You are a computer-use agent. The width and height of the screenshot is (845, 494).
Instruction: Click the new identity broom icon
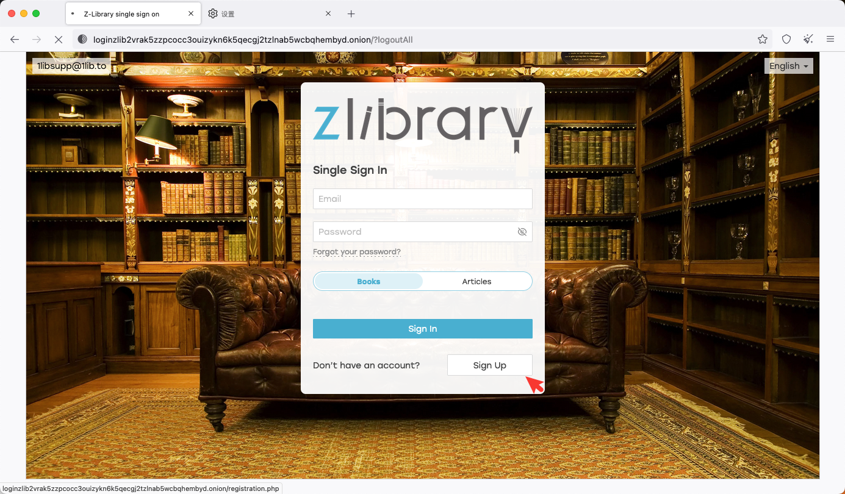808,39
